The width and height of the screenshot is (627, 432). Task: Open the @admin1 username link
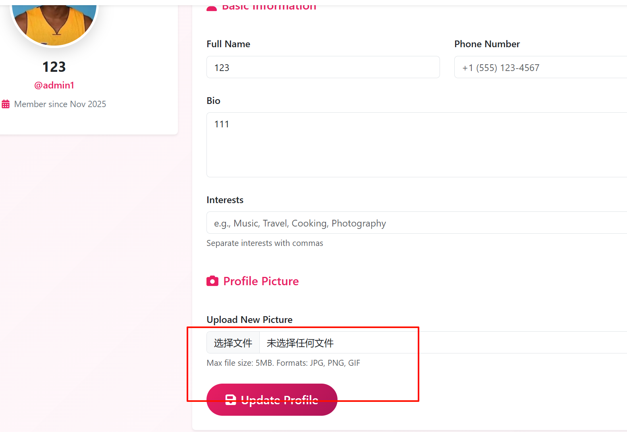[54, 85]
